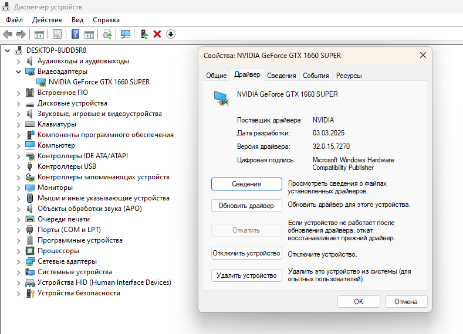
Task: Click the Обновить драйвер button
Action: tap(246, 206)
